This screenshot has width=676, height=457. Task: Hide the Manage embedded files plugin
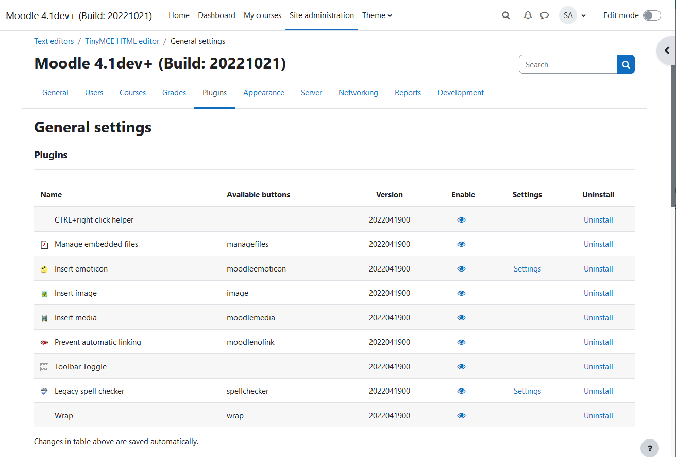point(461,244)
